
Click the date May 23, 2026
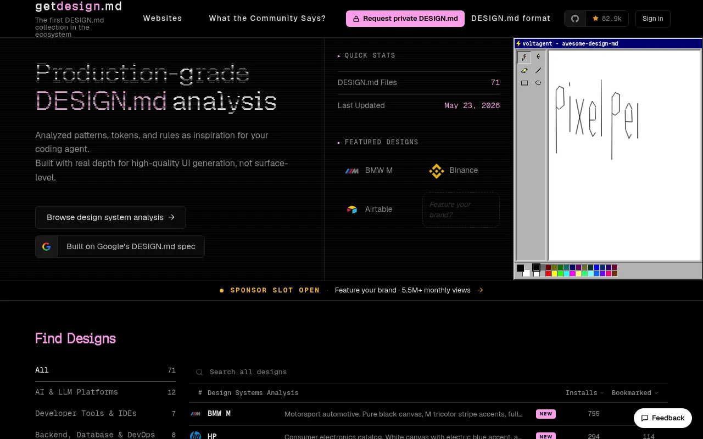(x=472, y=105)
